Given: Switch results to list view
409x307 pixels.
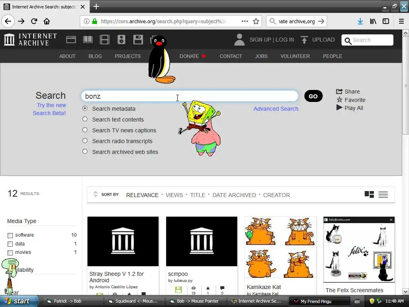Looking at the screenshot, I should (383, 195).
